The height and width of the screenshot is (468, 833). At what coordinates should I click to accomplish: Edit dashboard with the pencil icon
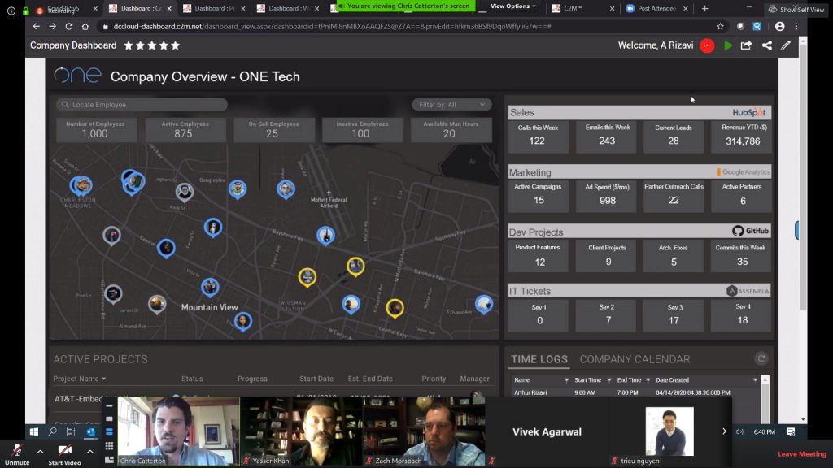(x=786, y=45)
